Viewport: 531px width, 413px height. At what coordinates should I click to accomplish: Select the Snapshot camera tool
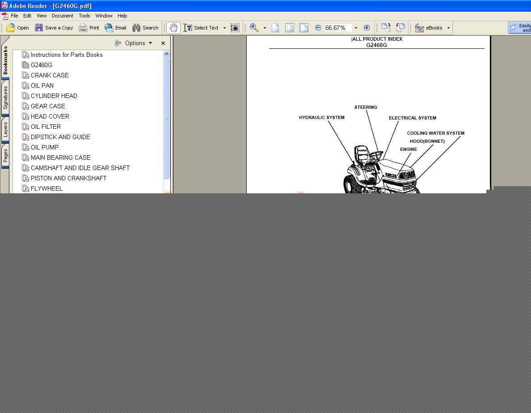pyautogui.click(x=235, y=28)
